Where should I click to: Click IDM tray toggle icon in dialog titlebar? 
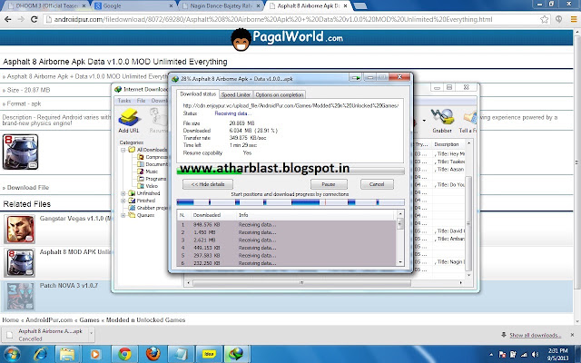coord(355,77)
